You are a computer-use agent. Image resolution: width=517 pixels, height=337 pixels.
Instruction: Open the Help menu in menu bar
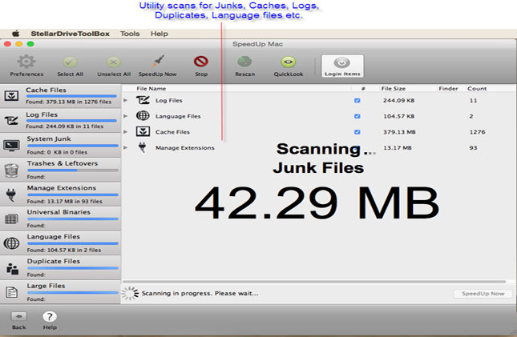160,34
